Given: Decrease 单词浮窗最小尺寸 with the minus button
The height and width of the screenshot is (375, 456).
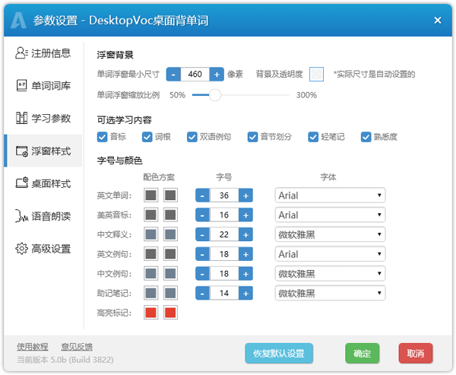Looking at the screenshot, I should click(x=173, y=75).
